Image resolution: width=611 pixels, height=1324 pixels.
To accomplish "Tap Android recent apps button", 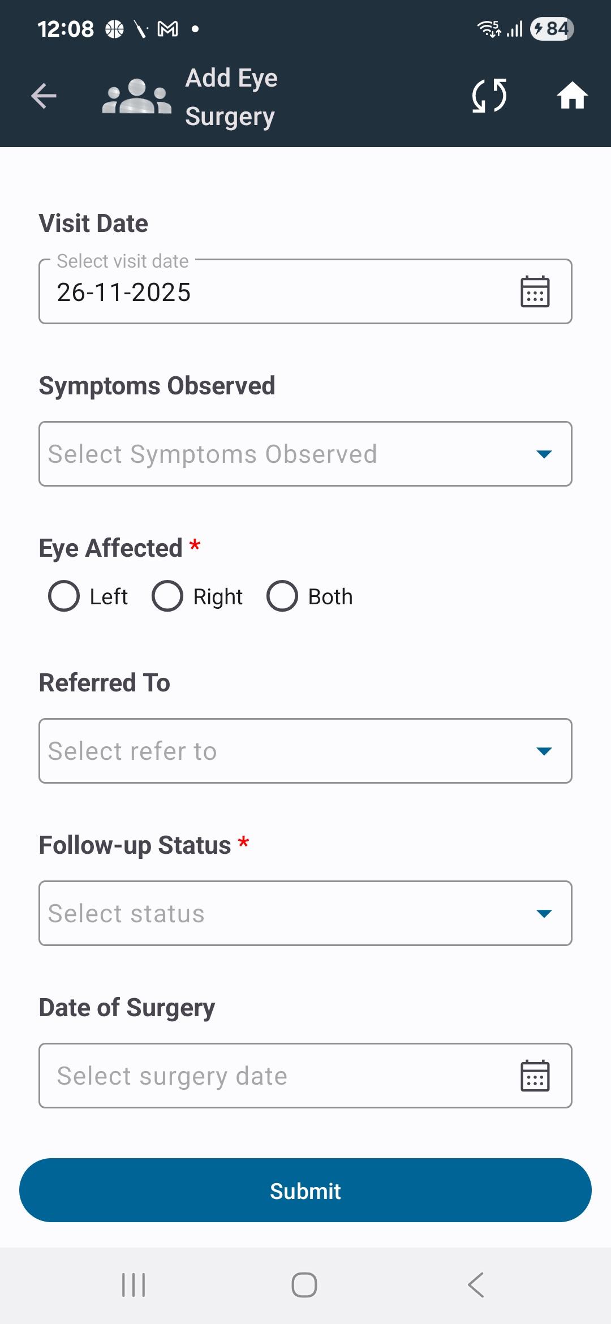I will tap(134, 1285).
